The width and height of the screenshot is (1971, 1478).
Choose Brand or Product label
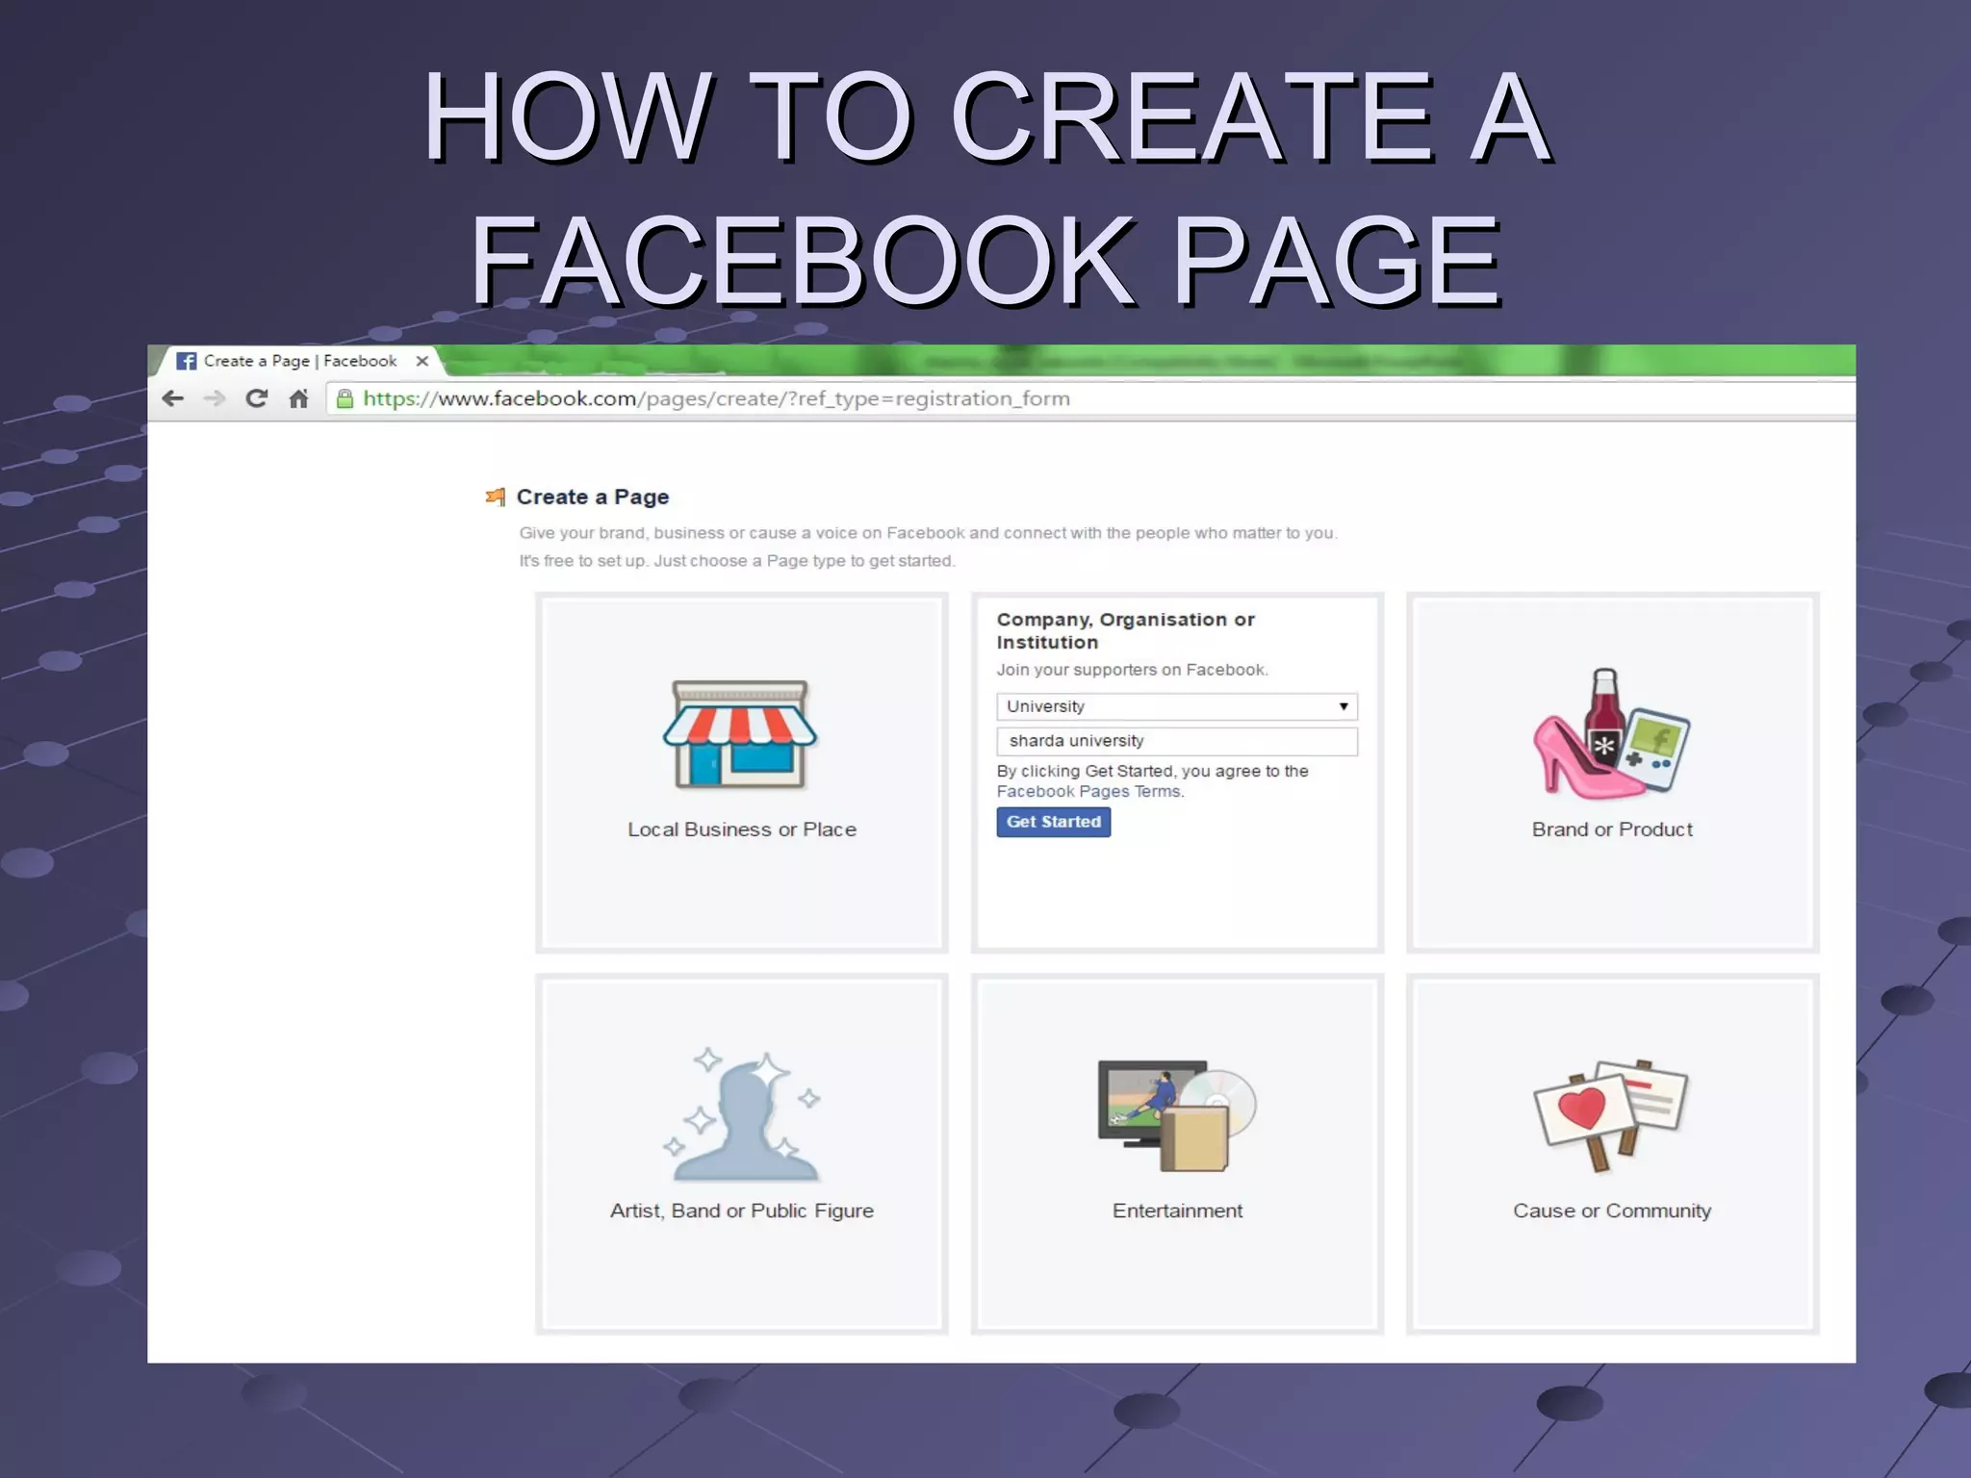tap(1612, 829)
